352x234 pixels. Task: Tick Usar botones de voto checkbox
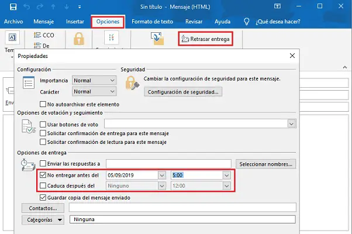pyautogui.click(x=43, y=124)
